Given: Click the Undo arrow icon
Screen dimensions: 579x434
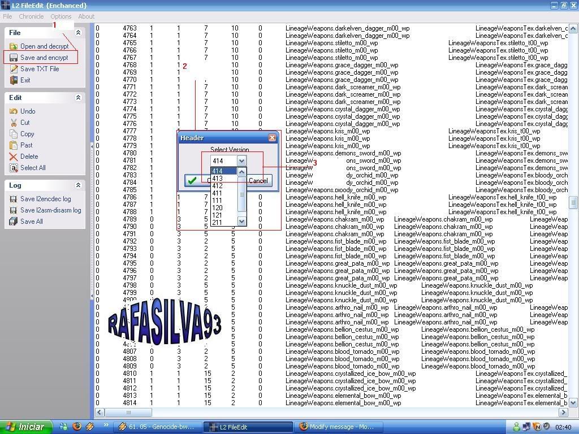Looking at the screenshot, I should pyautogui.click(x=14, y=111).
